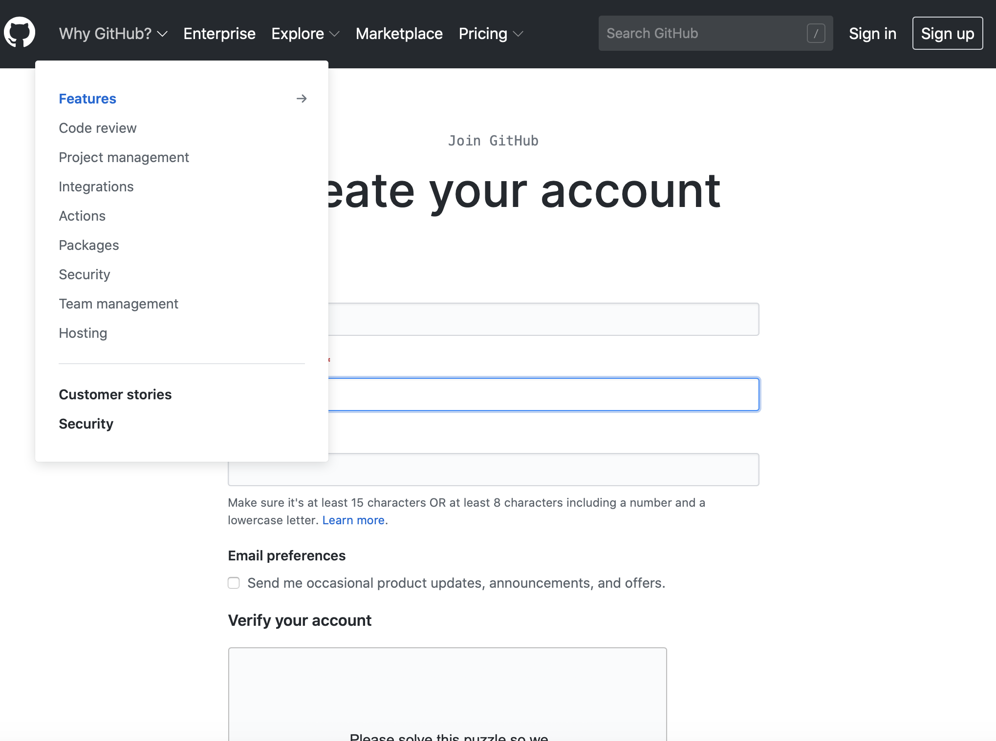This screenshot has height=741, width=996.
Task: Collapse the Why GitHub? dropdown menu
Action: point(113,33)
